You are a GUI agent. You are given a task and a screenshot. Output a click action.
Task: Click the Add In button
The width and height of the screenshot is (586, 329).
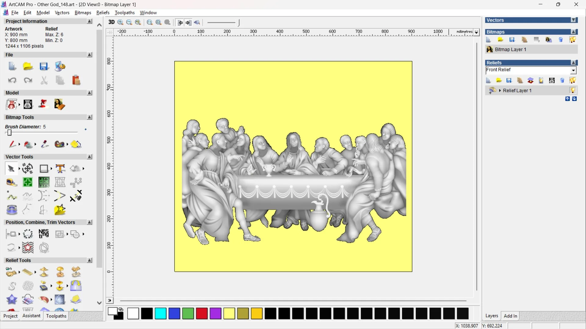coord(511,316)
